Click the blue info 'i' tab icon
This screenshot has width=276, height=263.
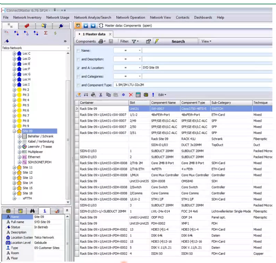pyautogui.click(x=45, y=211)
